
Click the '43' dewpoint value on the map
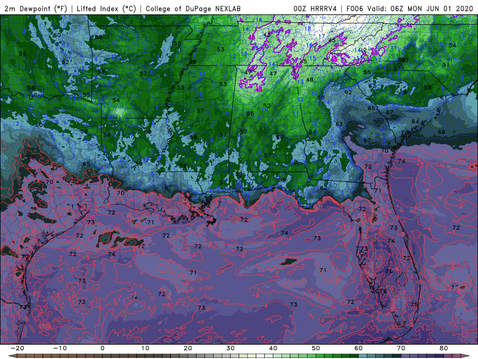(266, 35)
